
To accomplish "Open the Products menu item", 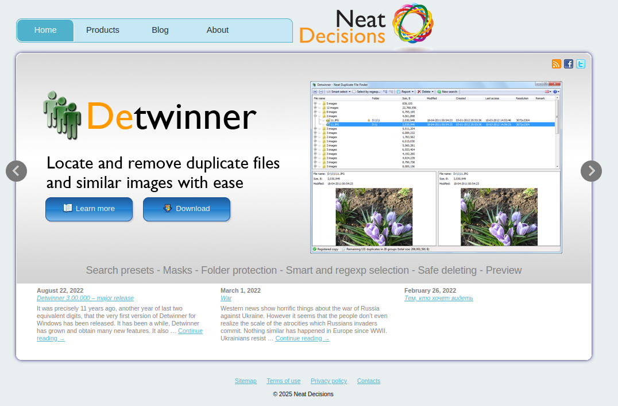I will [103, 30].
